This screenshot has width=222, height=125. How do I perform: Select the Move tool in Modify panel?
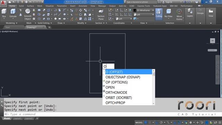(80, 10)
